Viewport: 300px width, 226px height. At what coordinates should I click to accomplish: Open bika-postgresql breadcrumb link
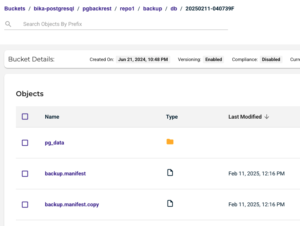click(x=54, y=8)
